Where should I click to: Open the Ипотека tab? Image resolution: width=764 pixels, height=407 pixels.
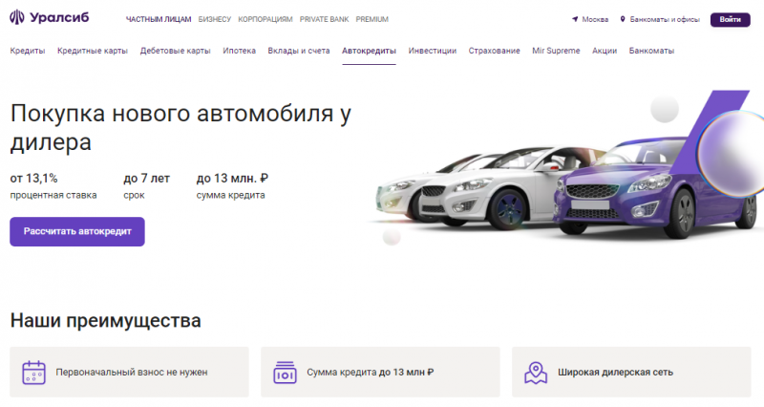tap(240, 51)
